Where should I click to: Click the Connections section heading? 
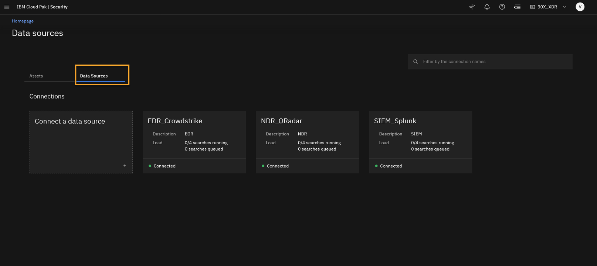(x=47, y=96)
